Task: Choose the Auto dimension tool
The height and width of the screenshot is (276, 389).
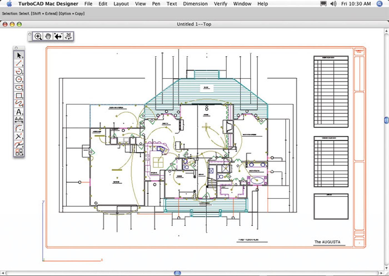Action: [19, 120]
